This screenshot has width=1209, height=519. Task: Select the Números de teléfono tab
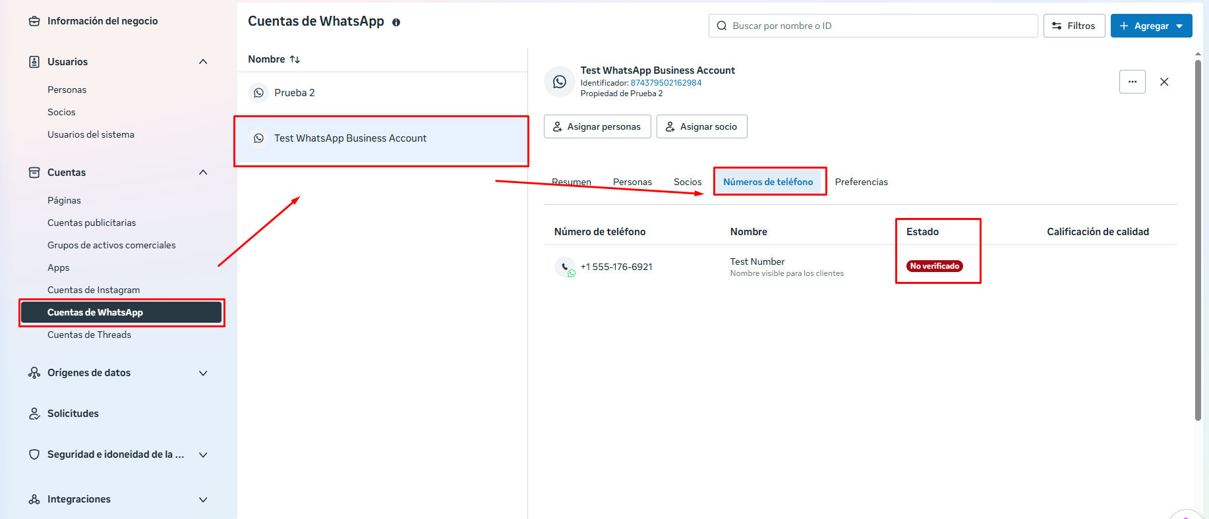[768, 182]
